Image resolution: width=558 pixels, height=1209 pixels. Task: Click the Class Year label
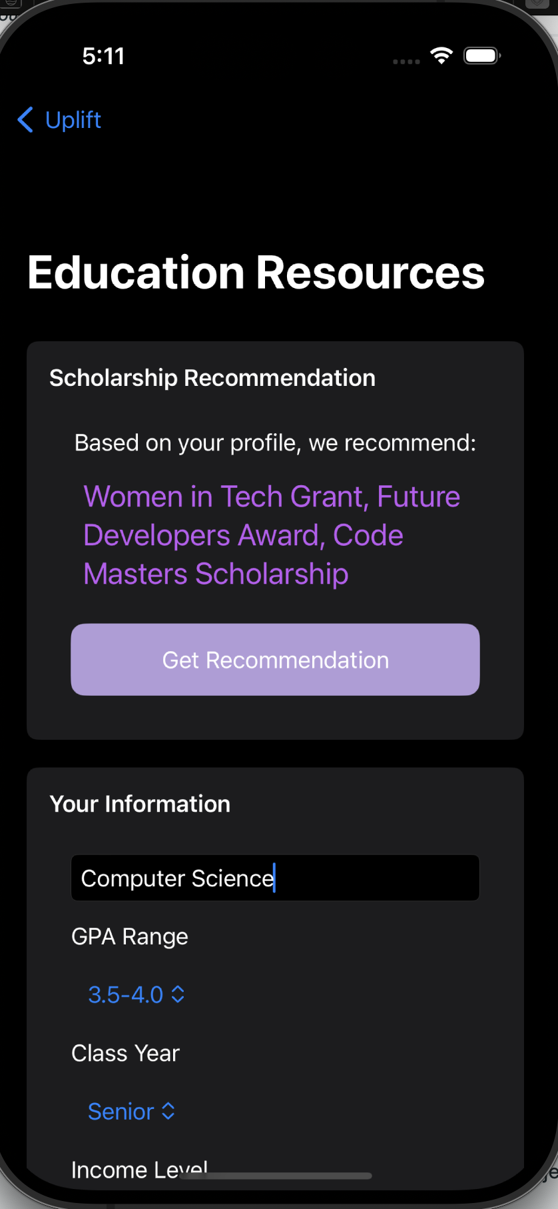point(125,1053)
